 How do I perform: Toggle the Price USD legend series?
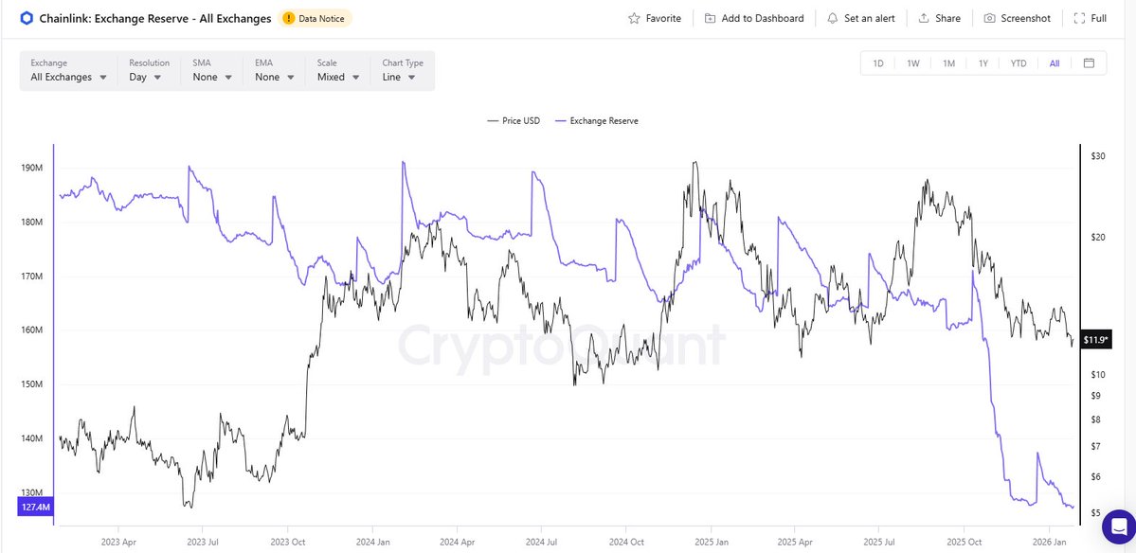click(514, 121)
